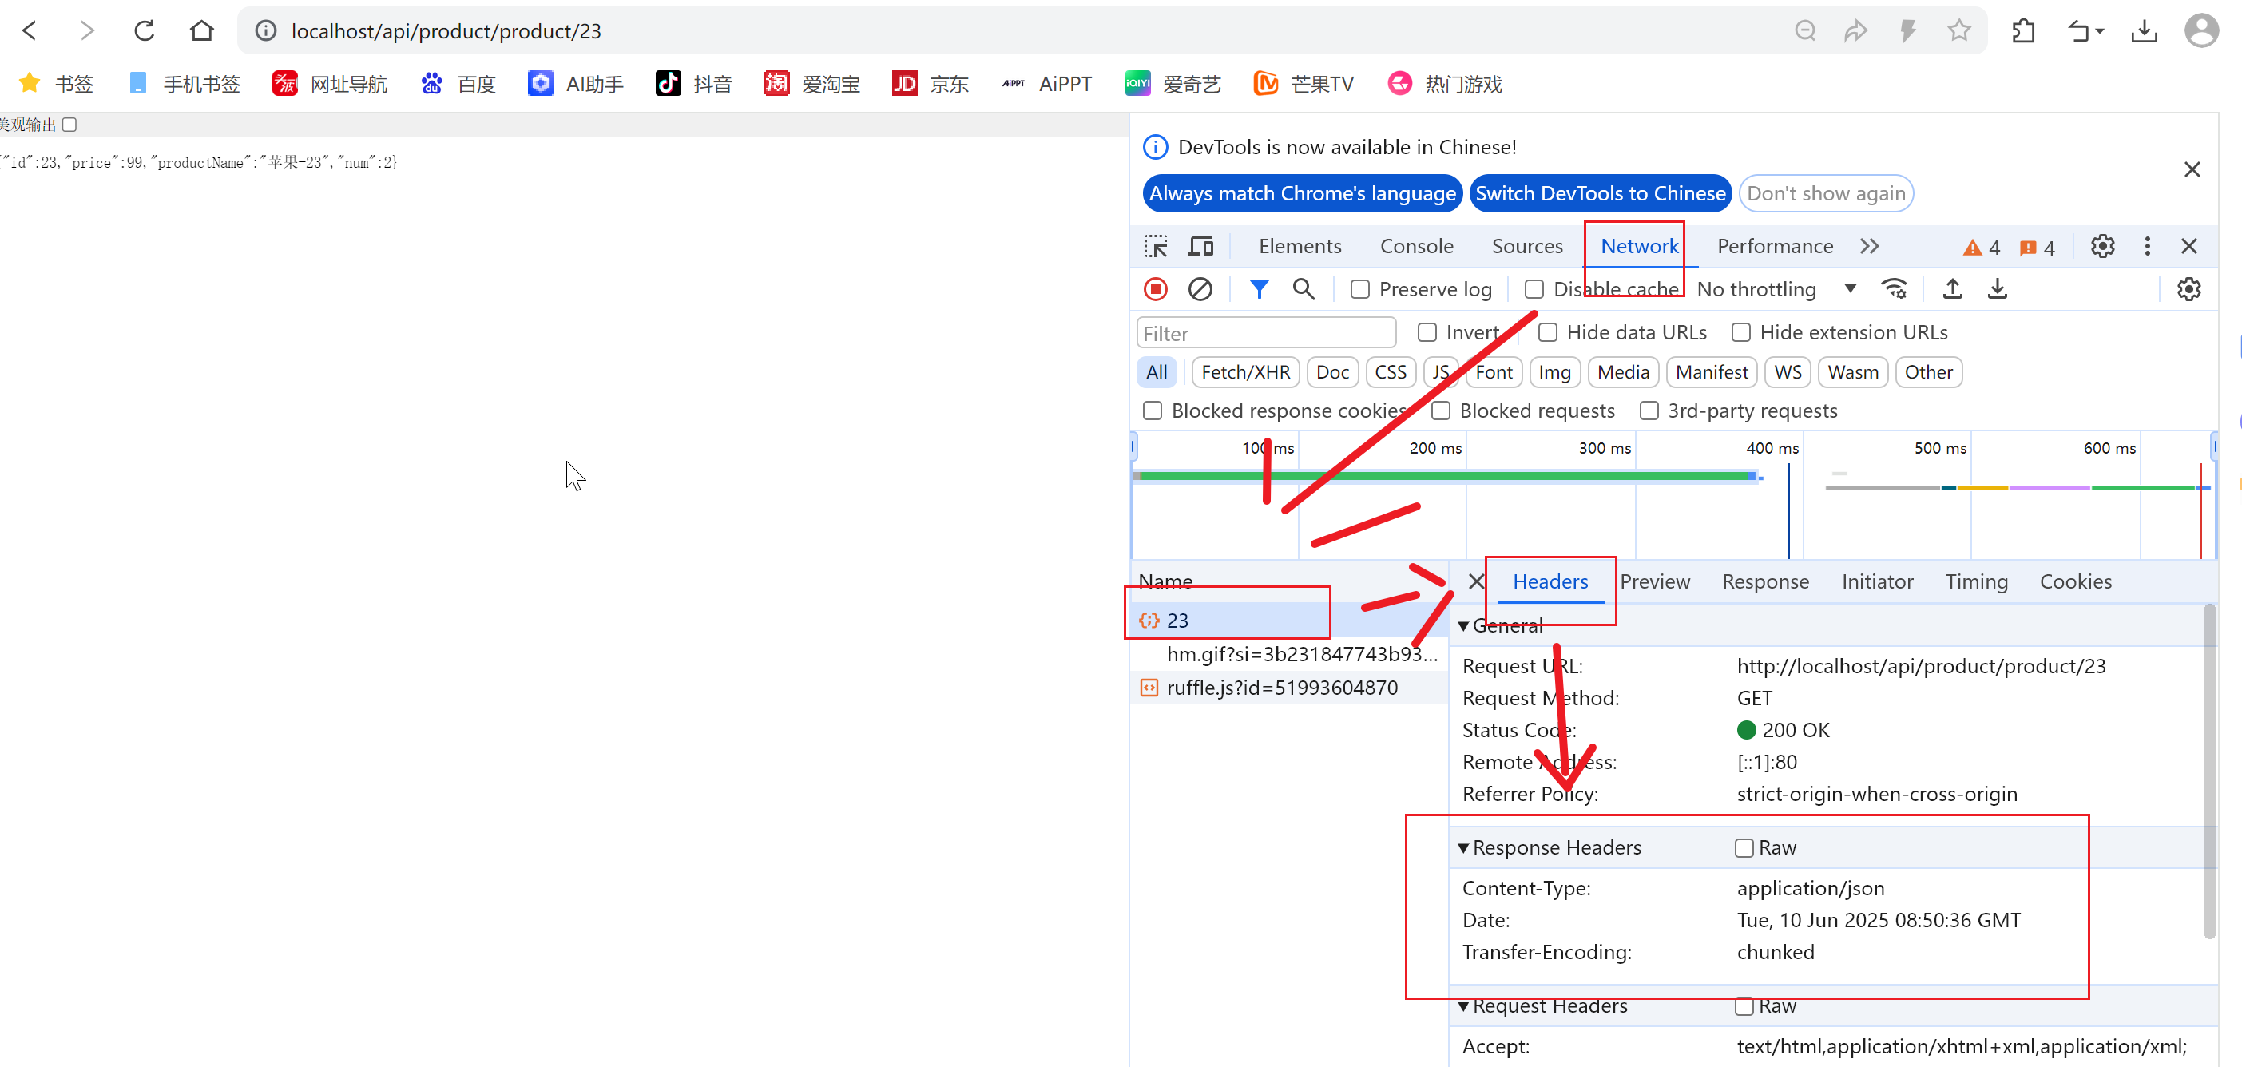Open the Performance tab
This screenshot has width=2242, height=1067.
tap(1775, 246)
